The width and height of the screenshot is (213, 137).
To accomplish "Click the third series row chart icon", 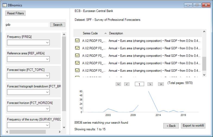I will (x=77, y=56).
